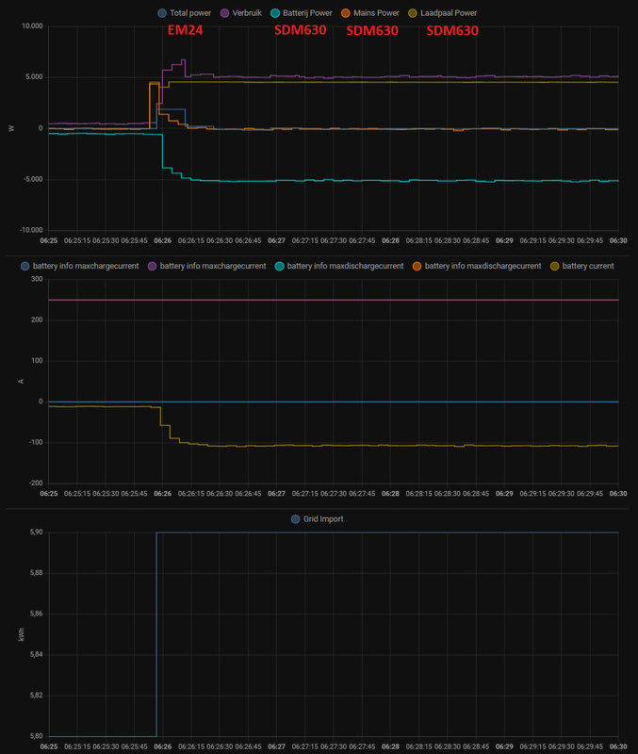Toggle maxchargecurrent label beside the blue swatch
Screen dimensions: 638x754
(86, 266)
